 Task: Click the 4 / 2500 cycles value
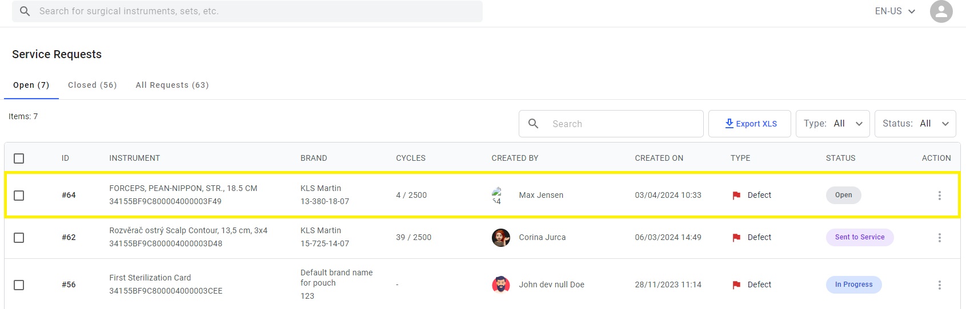pyautogui.click(x=411, y=195)
